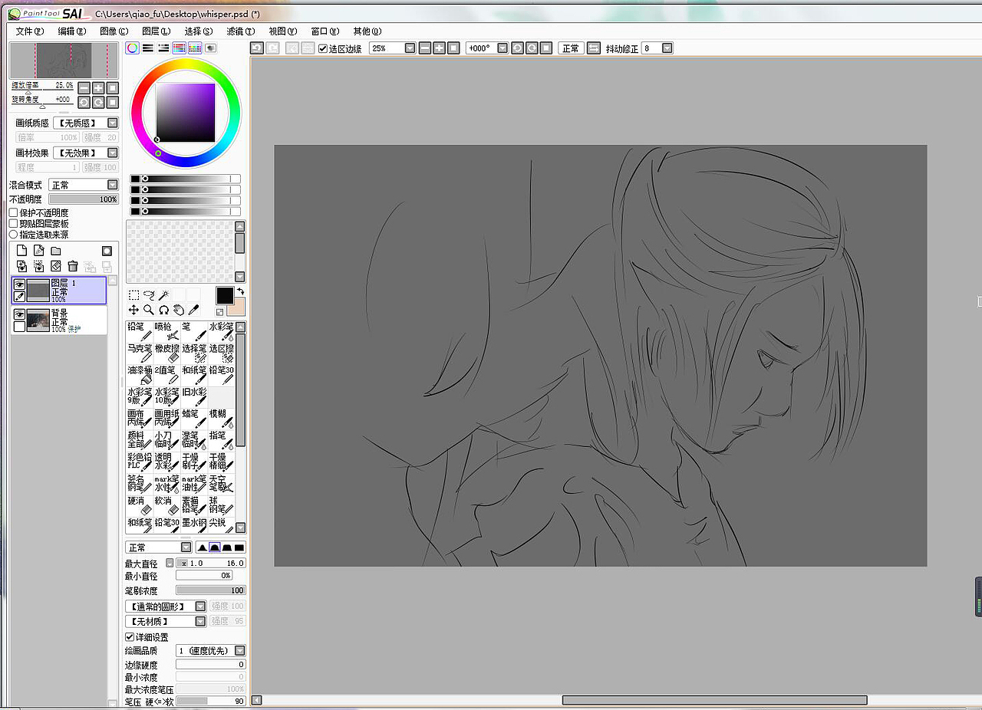Hide the 背景 layer eye
This screenshot has width=982, height=710.
point(20,314)
